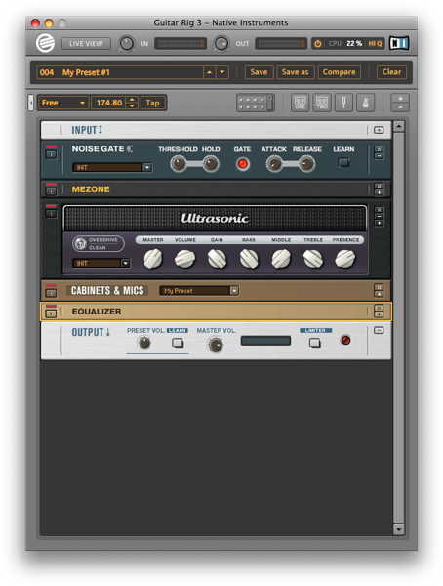Screen dimensions: 443x586
Task: Expand the INPUT module with its plus button
Action: (x=379, y=130)
